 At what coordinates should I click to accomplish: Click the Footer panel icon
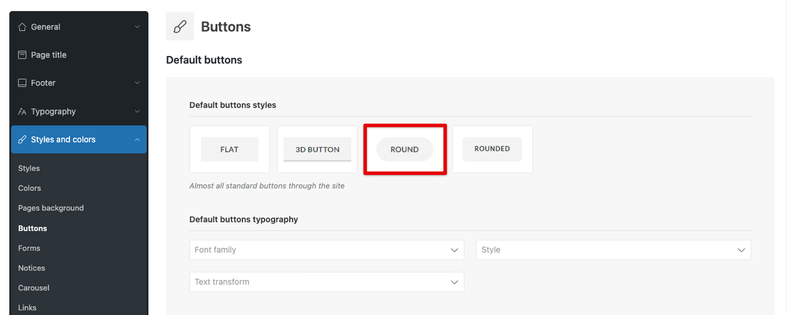coord(22,83)
